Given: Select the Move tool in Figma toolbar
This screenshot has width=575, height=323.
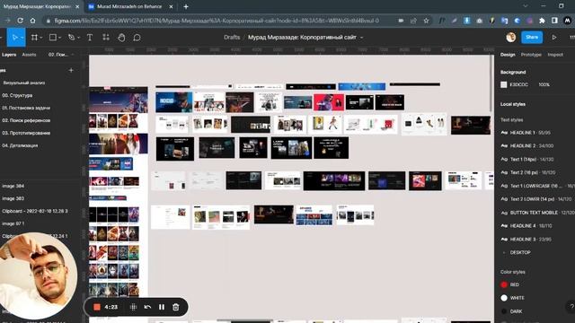Looking at the screenshot, I should pyautogui.click(x=14, y=38).
